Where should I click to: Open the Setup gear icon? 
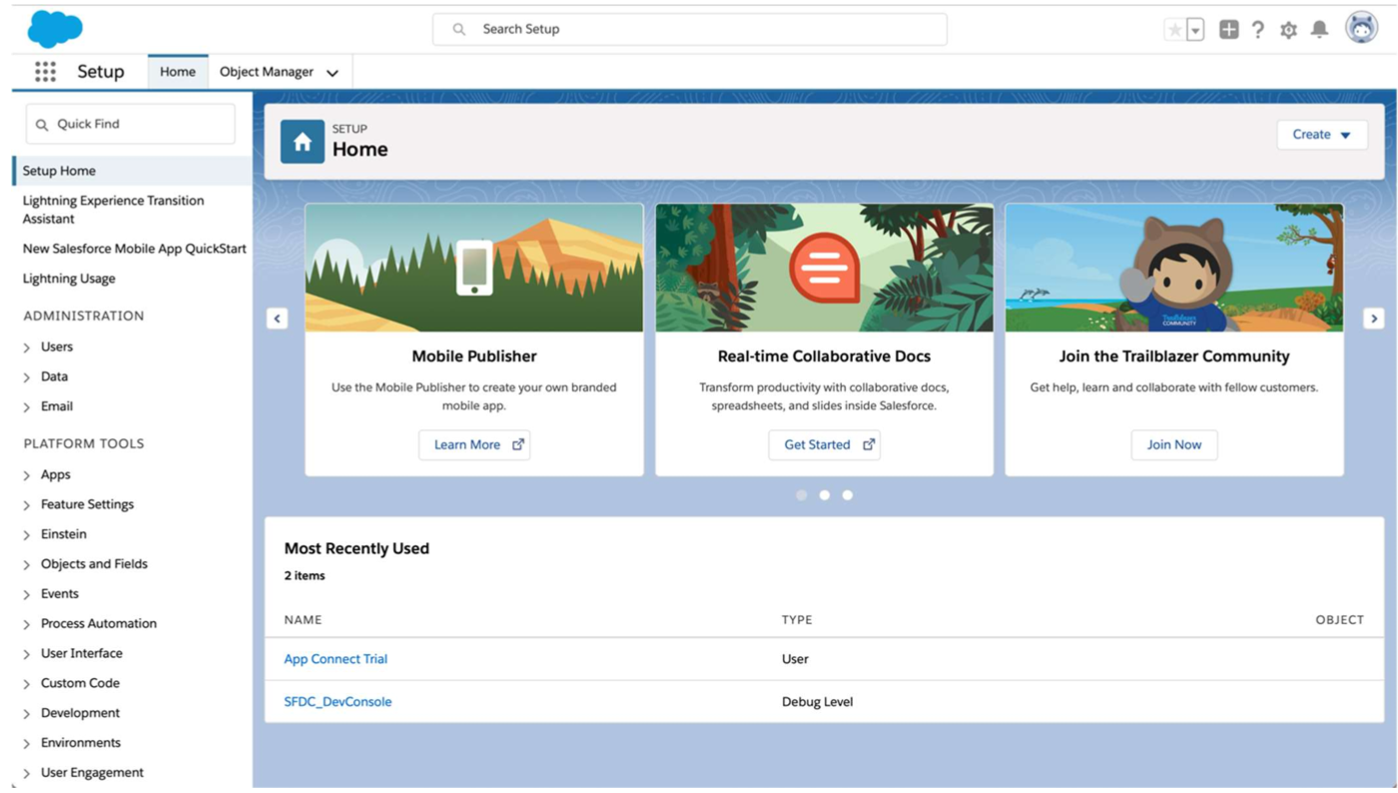pyautogui.click(x=1288, y=30)
